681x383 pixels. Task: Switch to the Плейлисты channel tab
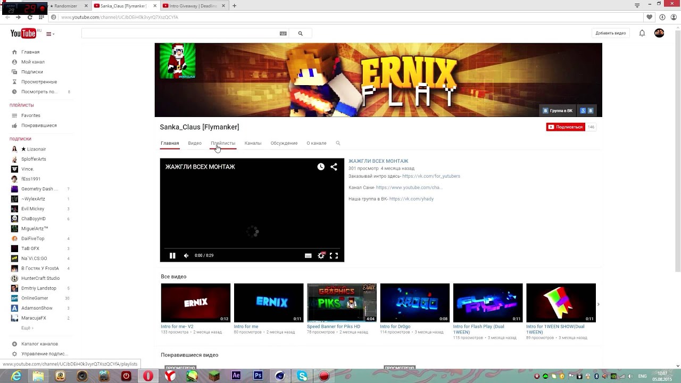pos(223,143)
